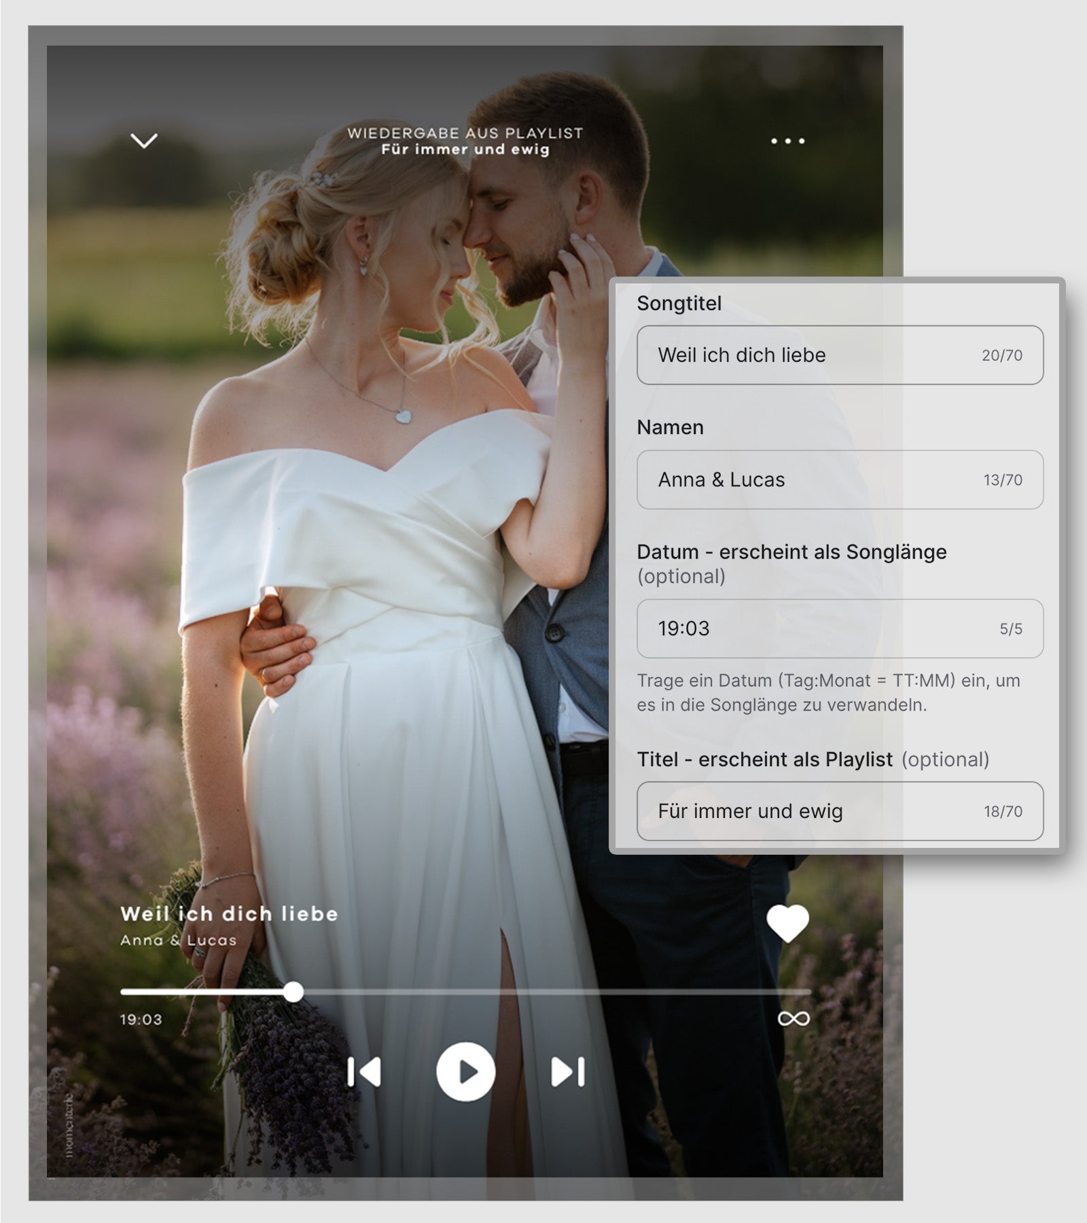Select the song title 'Weil ich dich liebe'

(x=228, y=913)
